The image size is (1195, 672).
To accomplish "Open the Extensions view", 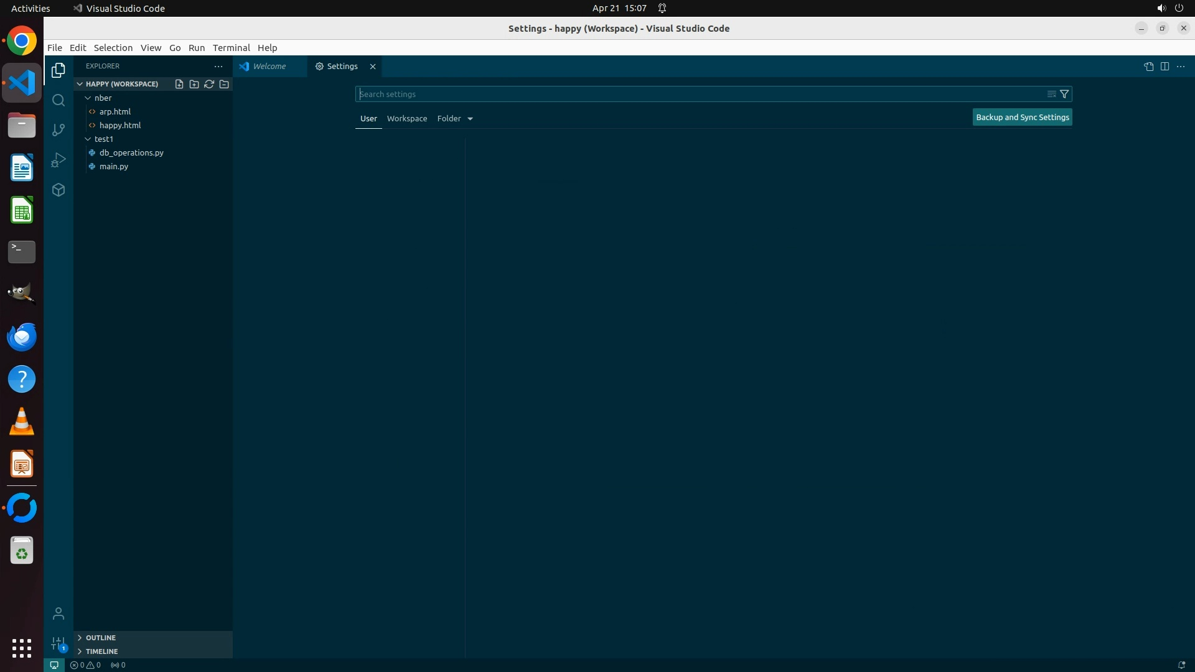I will coord(59,190).
